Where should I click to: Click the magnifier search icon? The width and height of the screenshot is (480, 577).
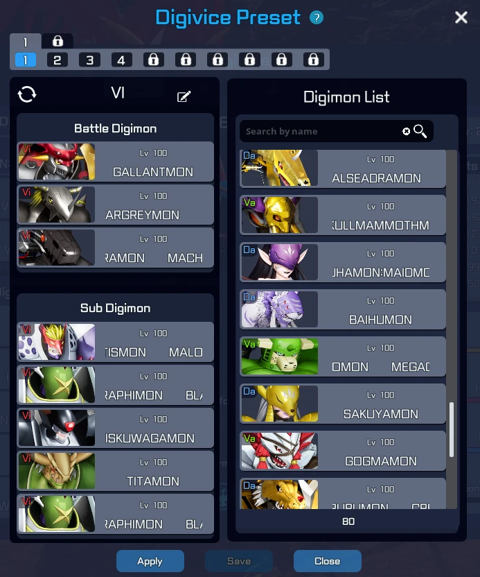click(x=420, y=131)
